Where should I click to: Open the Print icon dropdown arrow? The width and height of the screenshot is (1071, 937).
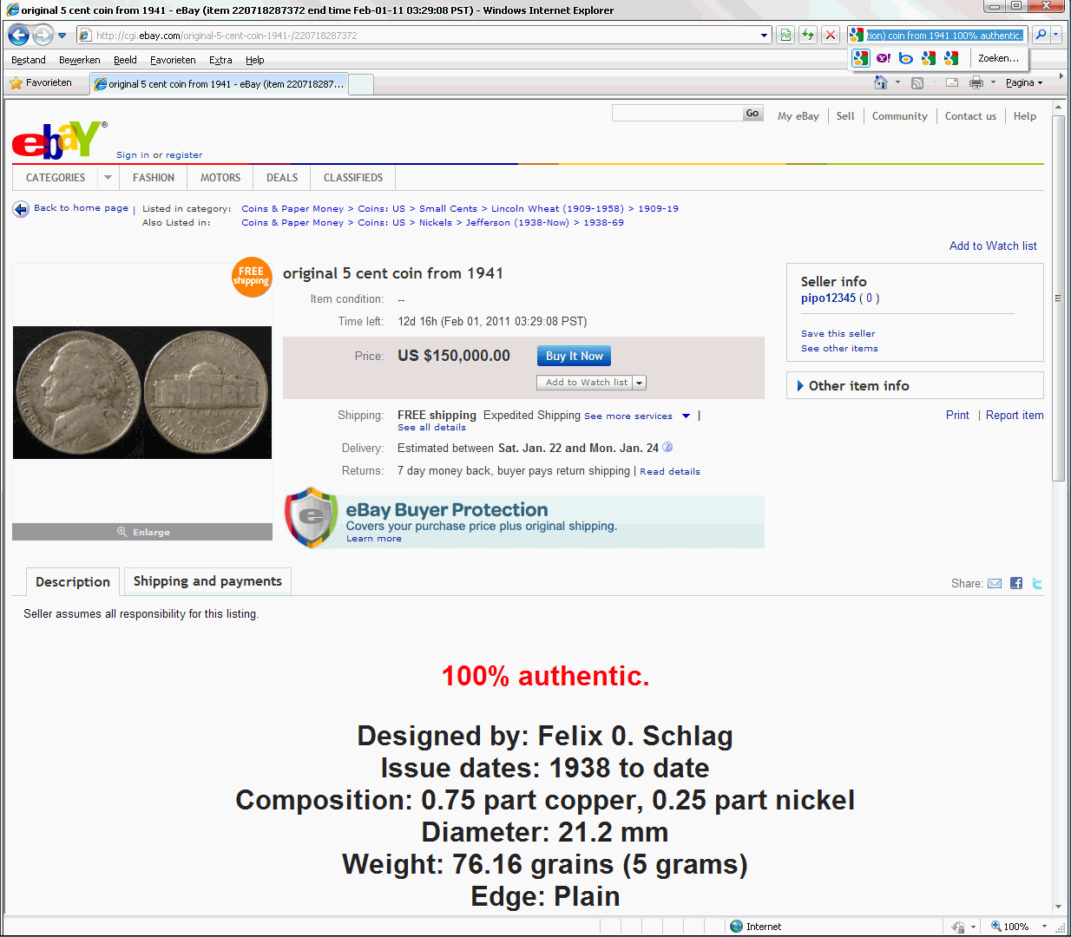point(993,82)
